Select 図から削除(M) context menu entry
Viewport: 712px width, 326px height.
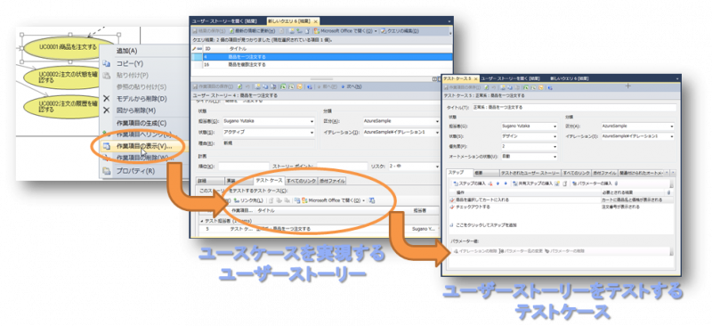point(136,110)
